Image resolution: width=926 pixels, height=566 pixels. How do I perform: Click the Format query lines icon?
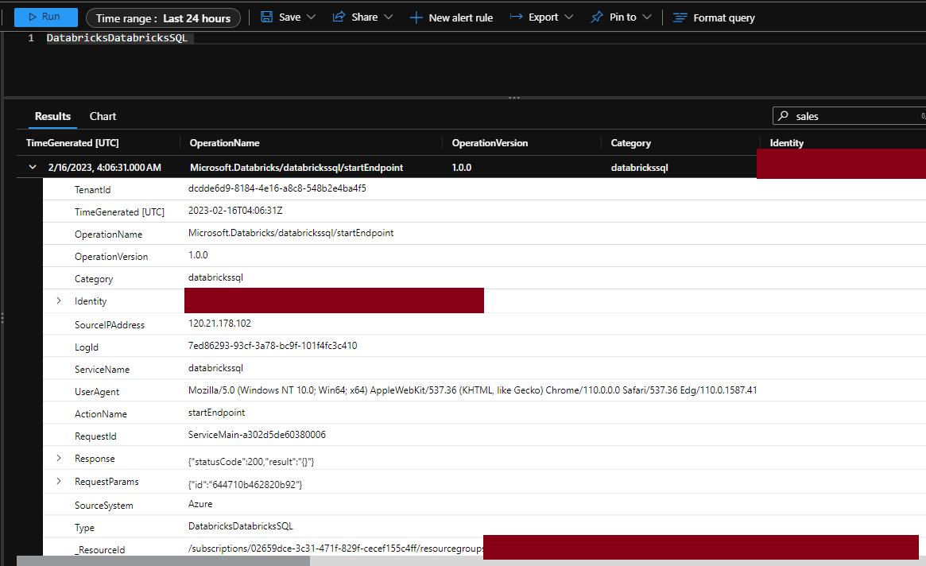(x=680, y=17)
